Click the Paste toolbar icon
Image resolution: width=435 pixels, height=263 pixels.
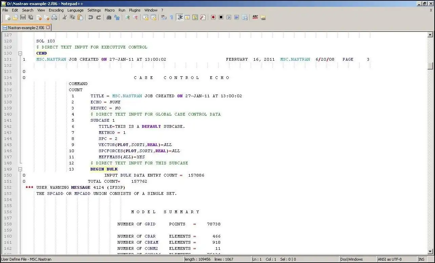[80, 17]
